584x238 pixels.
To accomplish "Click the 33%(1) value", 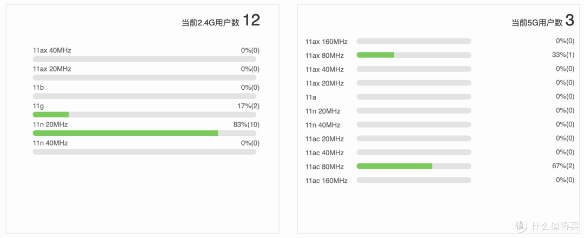I will click(563, 55).
